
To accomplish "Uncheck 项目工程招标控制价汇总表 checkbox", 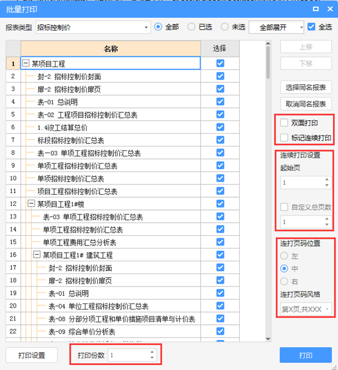I will click(x=220, y=191).
